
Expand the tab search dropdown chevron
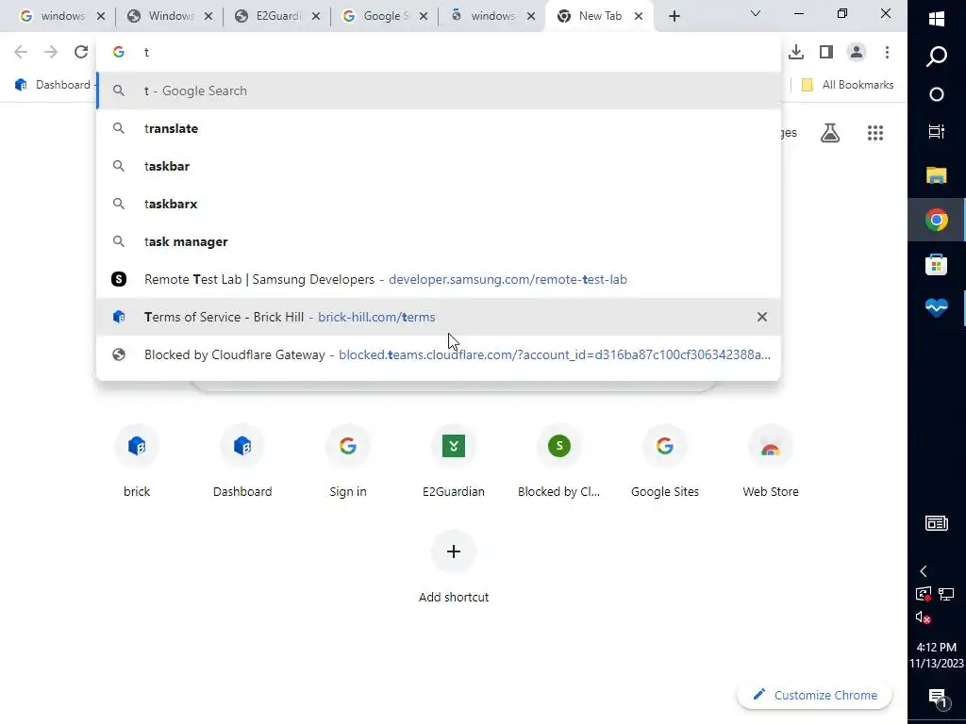[756, 13]
